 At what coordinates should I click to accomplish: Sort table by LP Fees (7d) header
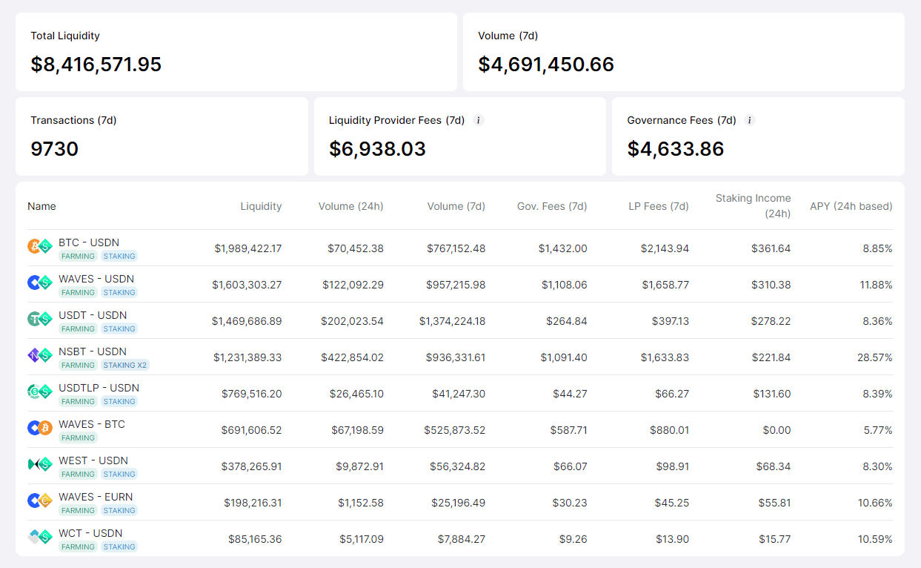tap(659, 206)
